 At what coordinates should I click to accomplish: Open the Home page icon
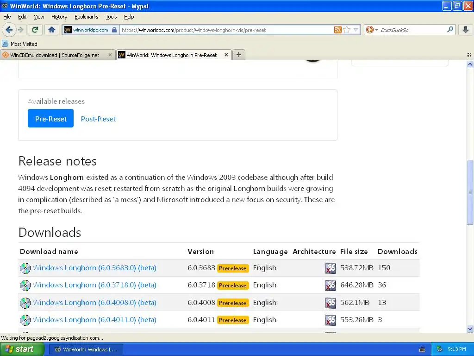52,30
